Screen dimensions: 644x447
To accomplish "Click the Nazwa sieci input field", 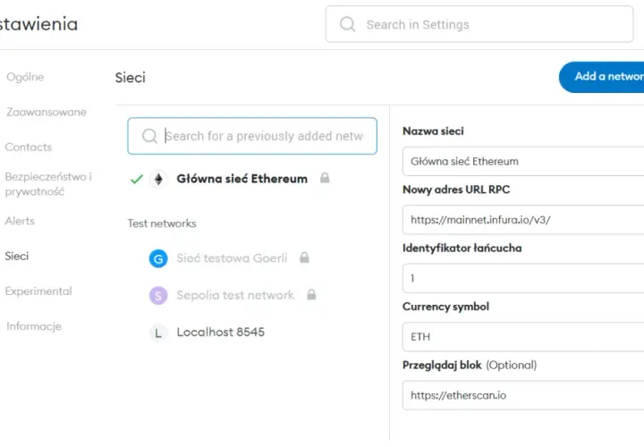I will click(x=523, y=161).
